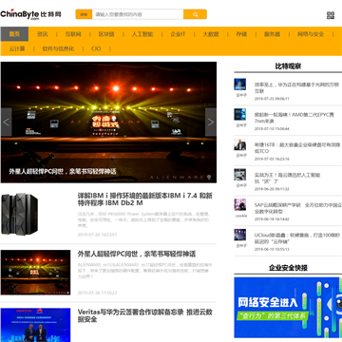This screenshot has height=342, width=342.
Task: Click the ChinaByte logo
Action: pos(30,14)
